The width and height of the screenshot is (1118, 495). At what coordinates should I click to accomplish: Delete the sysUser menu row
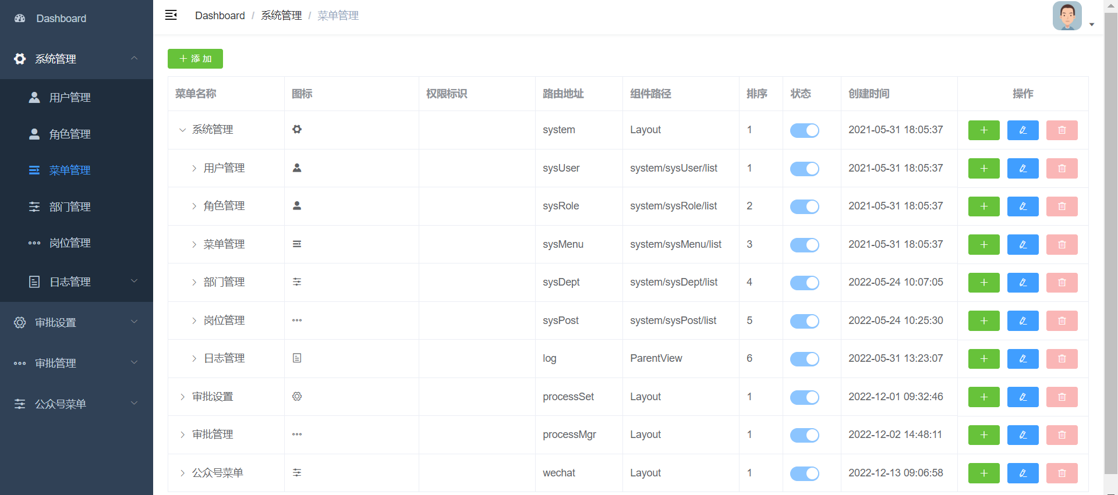point(1062,168)
